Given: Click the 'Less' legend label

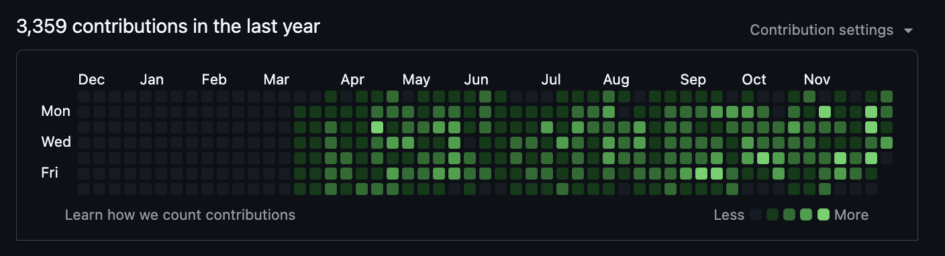Looking at the screenshot, I should pyautogui.click(x=729, y=215).
